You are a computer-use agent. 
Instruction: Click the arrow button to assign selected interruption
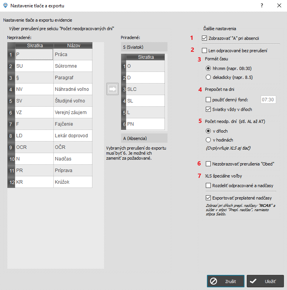112,89
